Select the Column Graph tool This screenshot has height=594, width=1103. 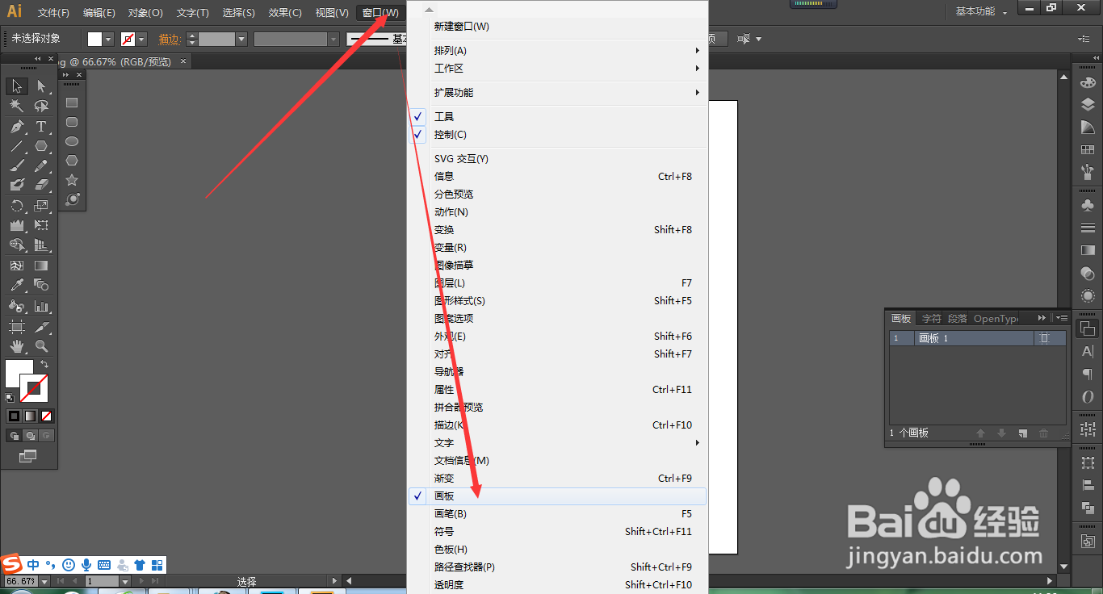click(x=41, y=307)
